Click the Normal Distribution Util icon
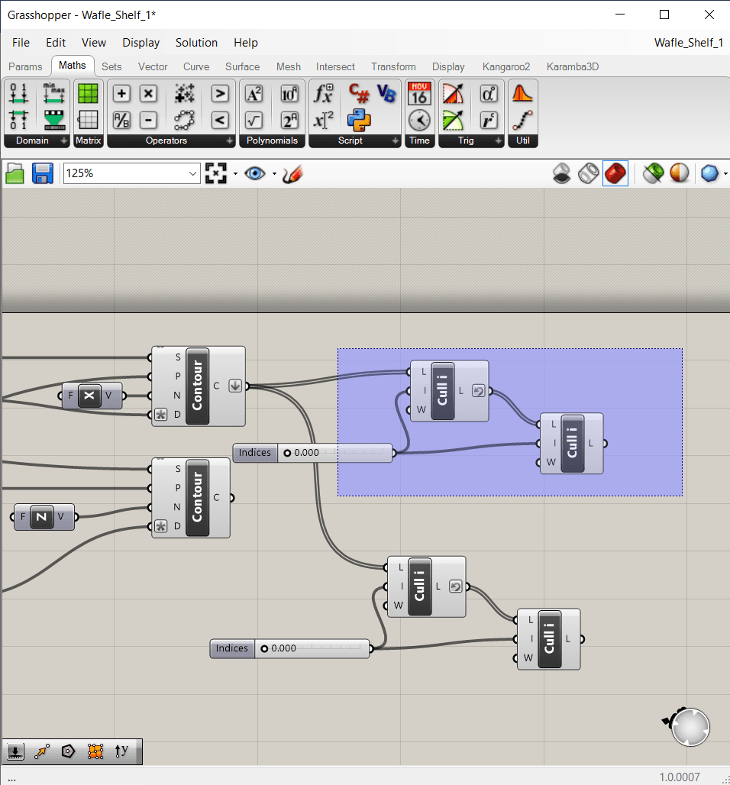 coord(522,93)
